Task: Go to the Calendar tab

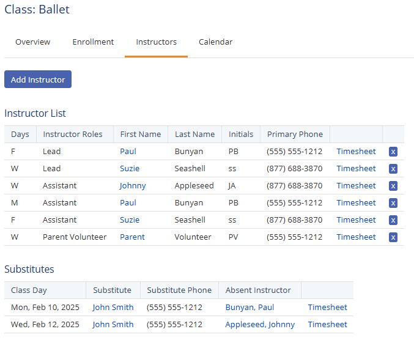Action: click(x=215, y=42)
